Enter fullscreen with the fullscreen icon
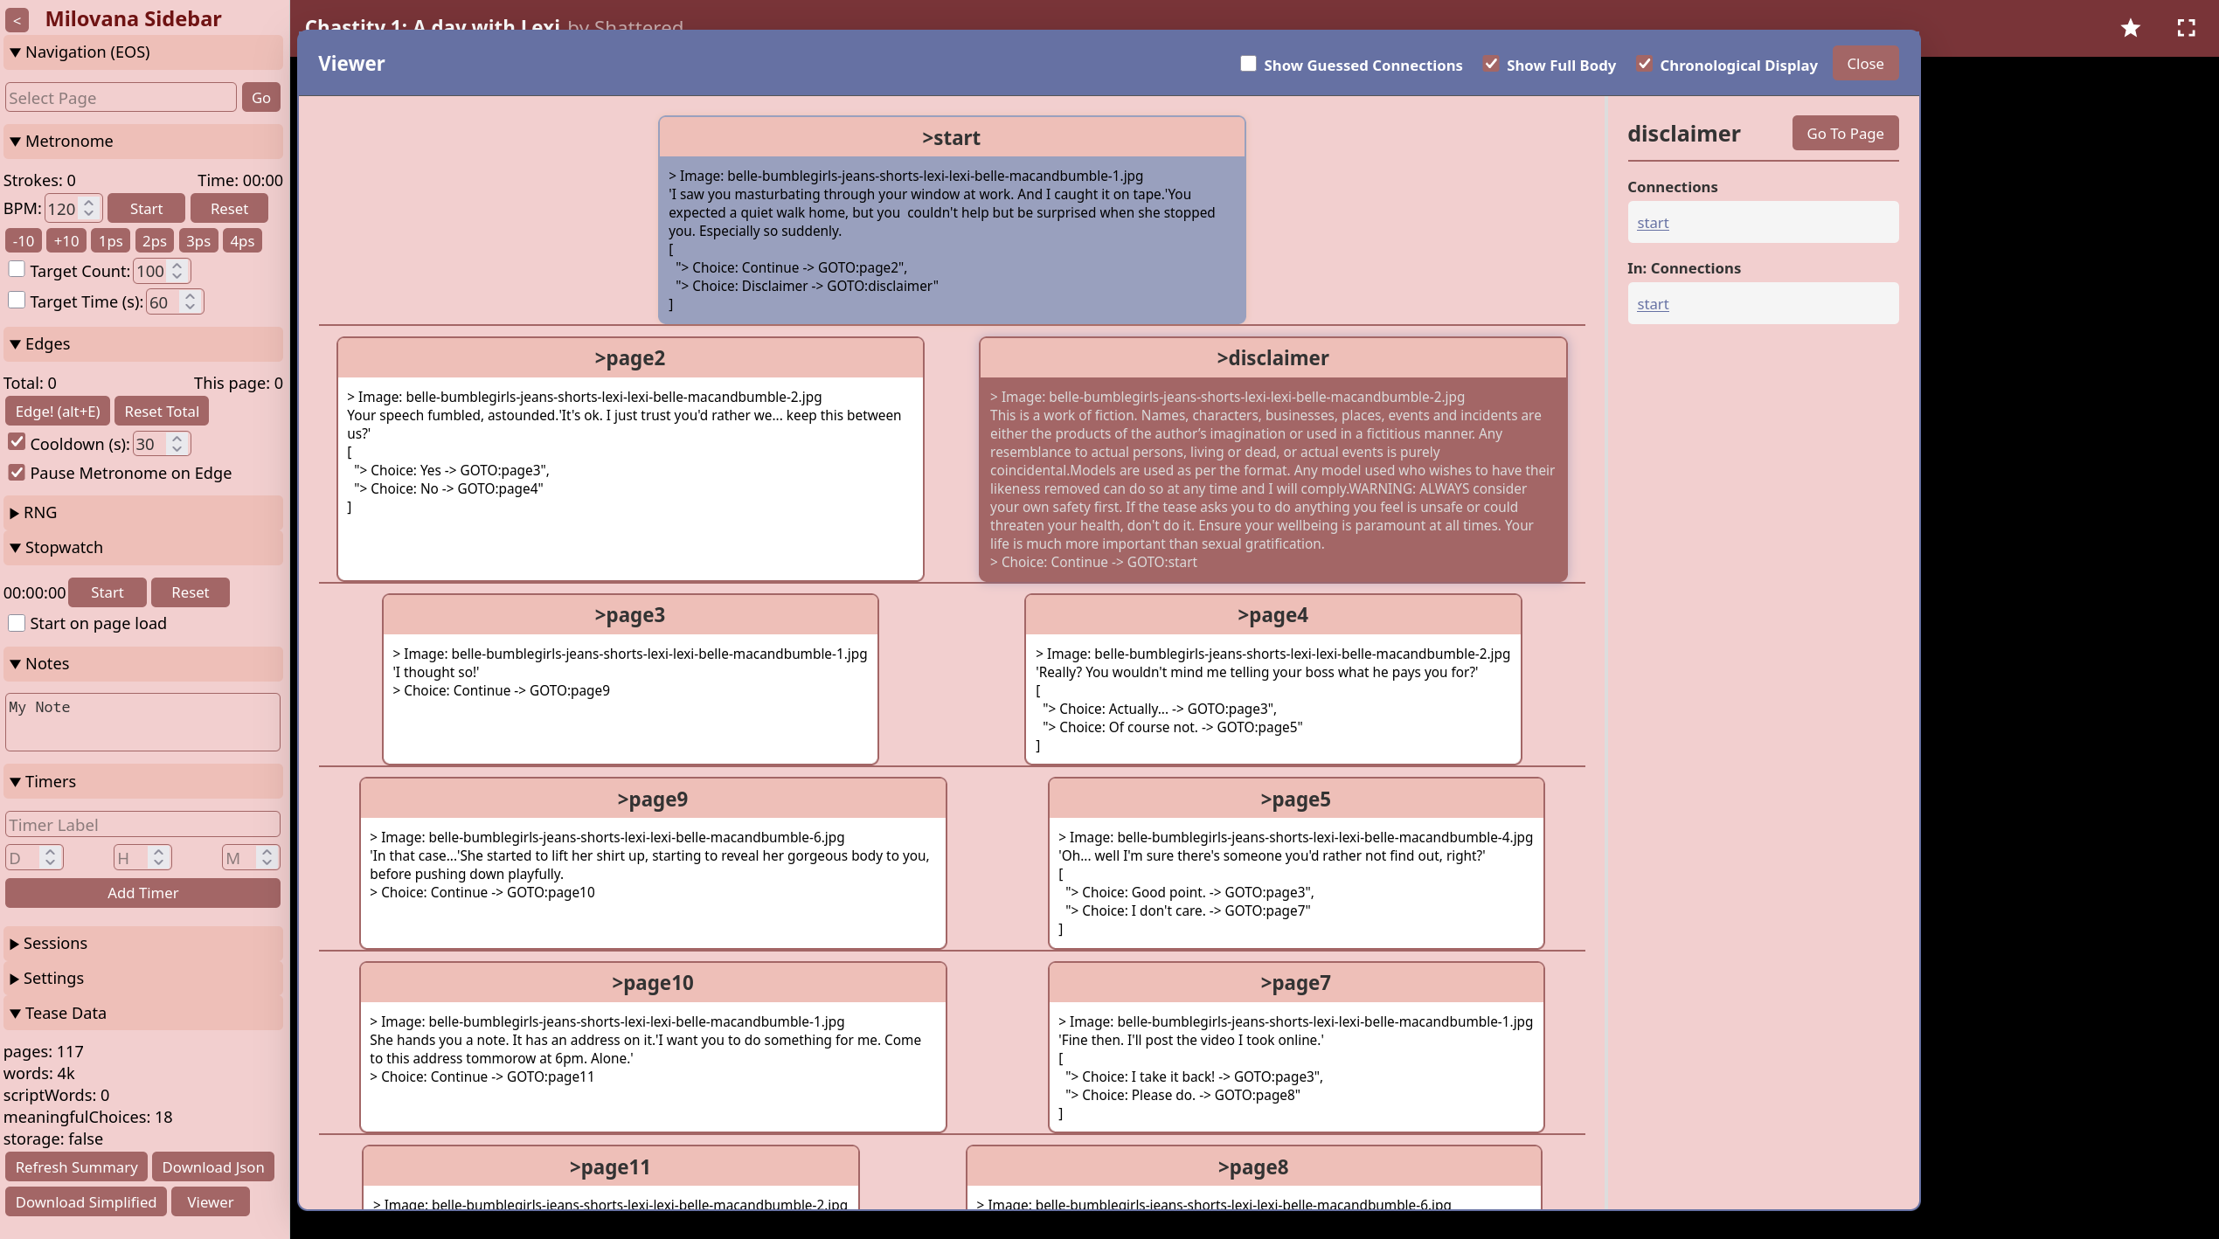Screen dimensions: 2219x1239 pos(2186,28)
